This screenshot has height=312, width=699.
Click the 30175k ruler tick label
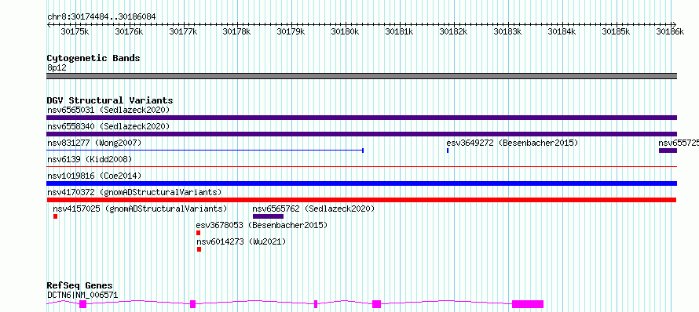[x=75, y=31]
